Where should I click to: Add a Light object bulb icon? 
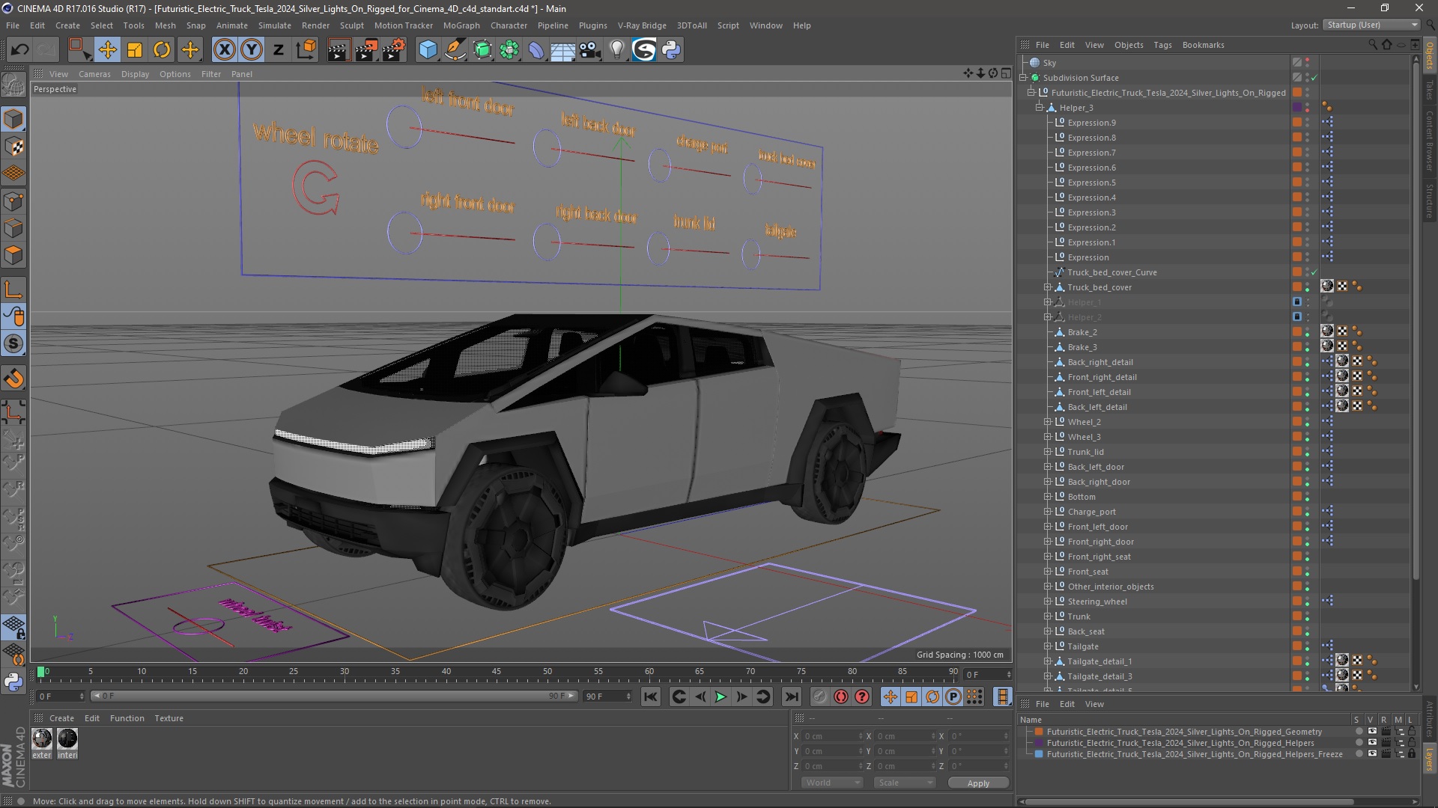pyautogui.click(x=616, y=50)
